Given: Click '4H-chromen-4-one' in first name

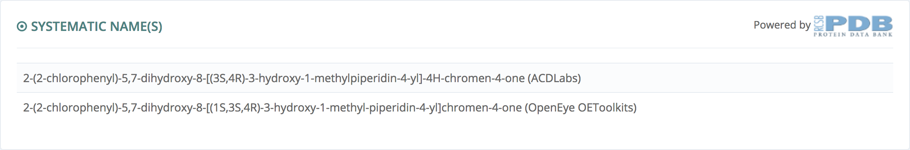Looking at the screenshot, I should tap(475, 78).
